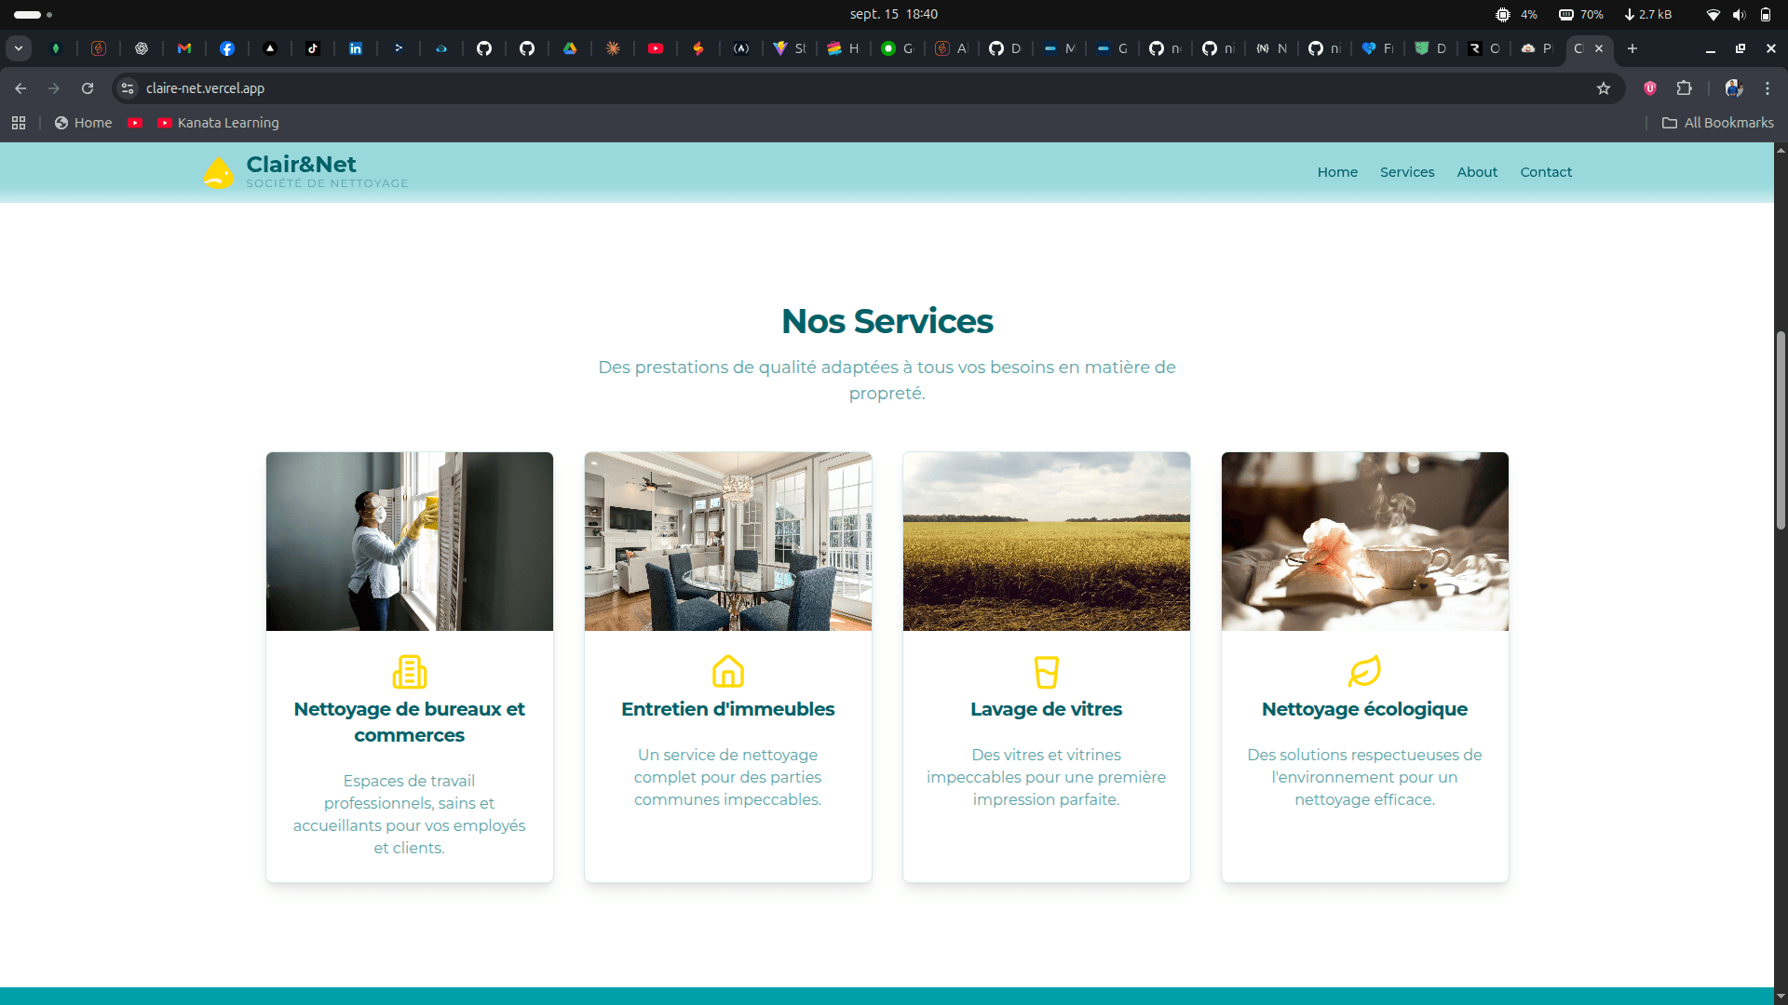Go to the Contact page link
The height and width of the screenshot is (1005, 1788).
(x=1546, y=172)
